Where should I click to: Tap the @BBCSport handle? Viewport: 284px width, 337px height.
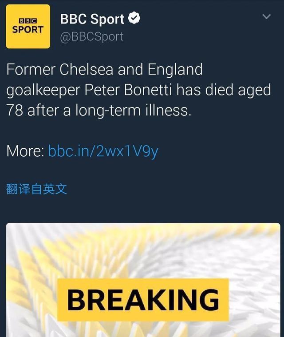(x=92, y=36)
